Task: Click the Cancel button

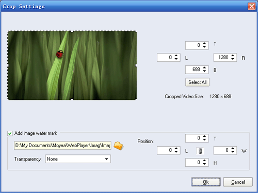Action: 238,182
